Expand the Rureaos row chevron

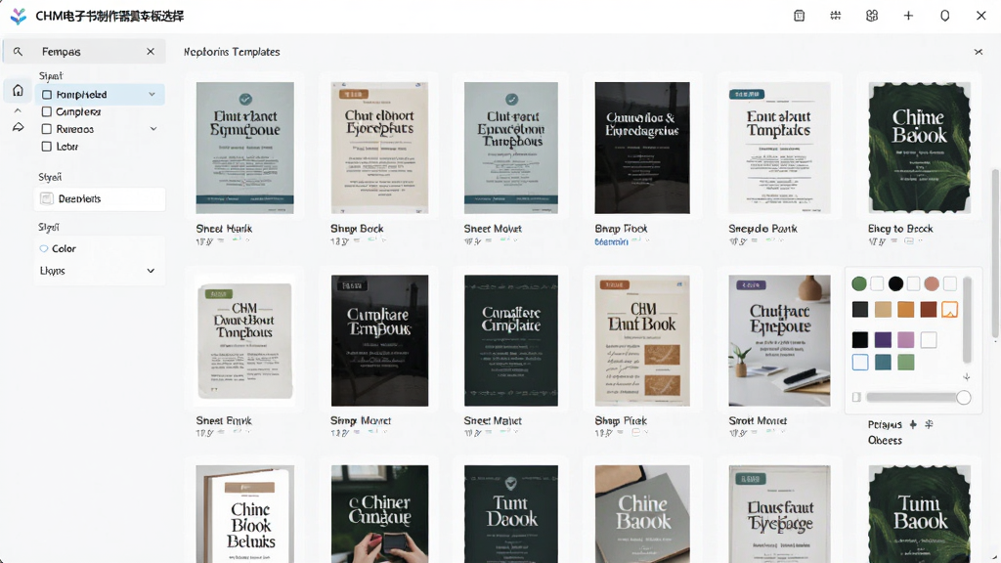(153, 129)
